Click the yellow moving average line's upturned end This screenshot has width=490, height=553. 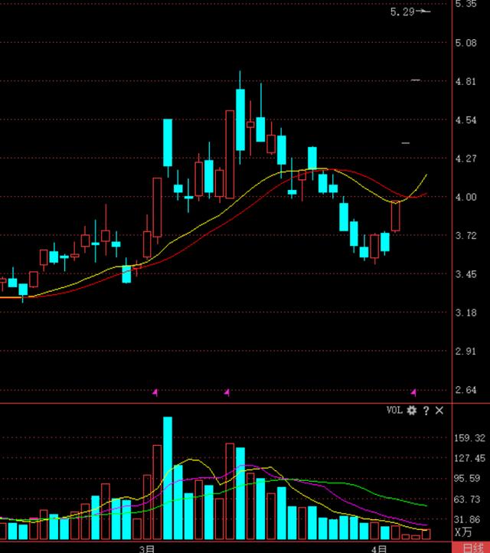[425, 176]
